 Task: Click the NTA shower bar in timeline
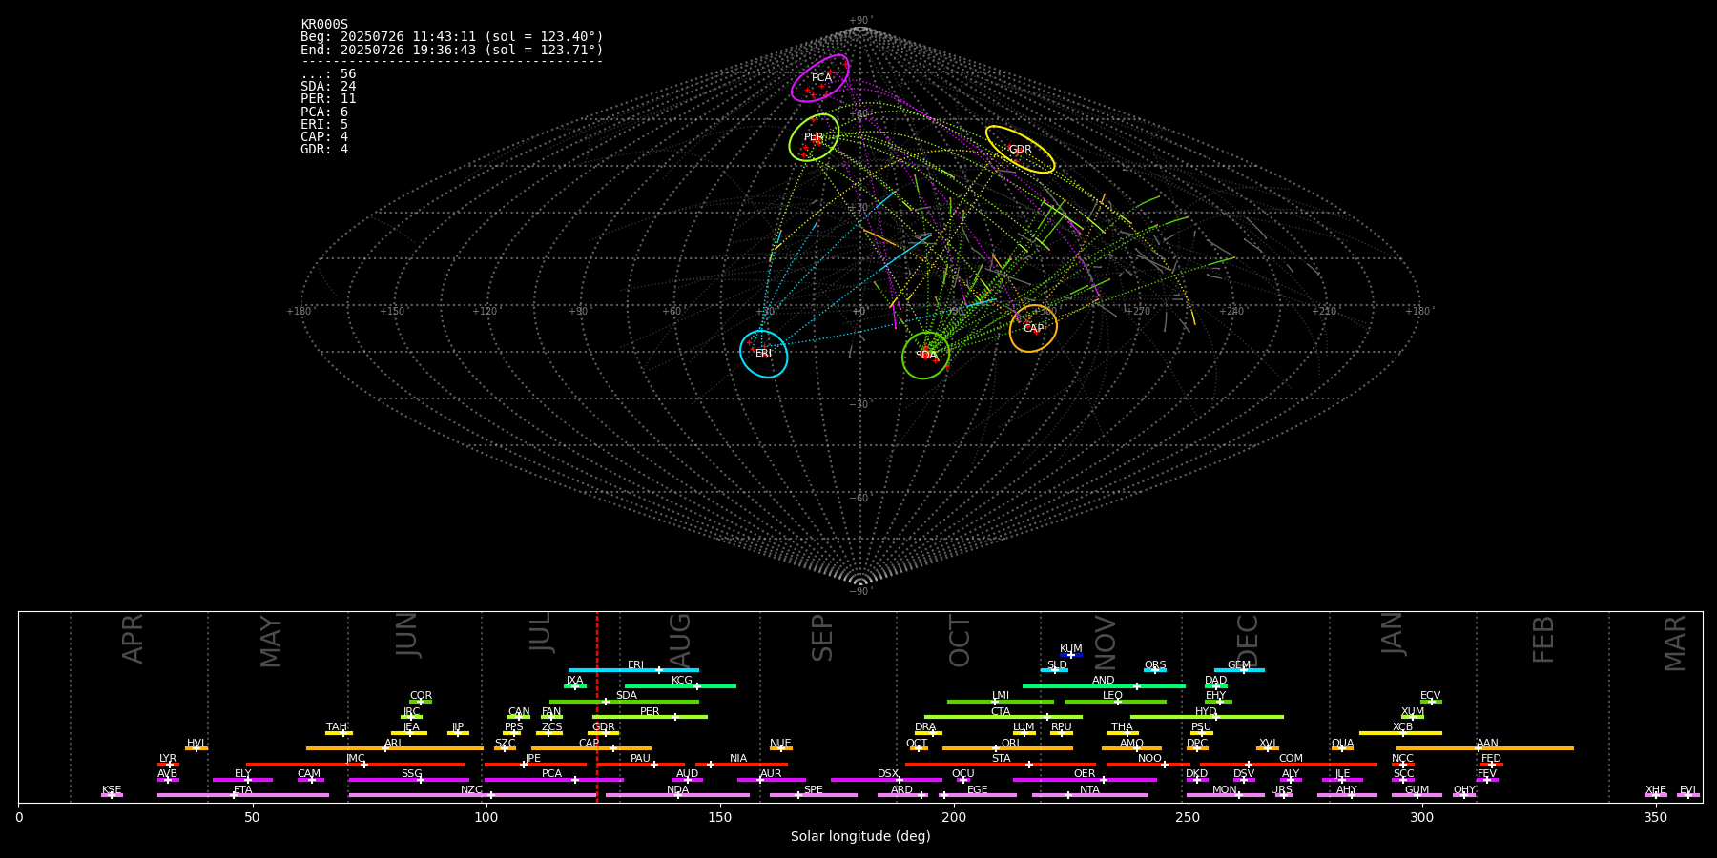tap(1089, 795)
